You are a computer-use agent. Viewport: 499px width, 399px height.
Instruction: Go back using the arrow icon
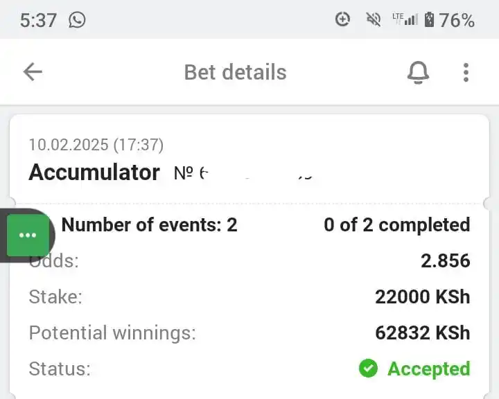(x=33, y=72)
